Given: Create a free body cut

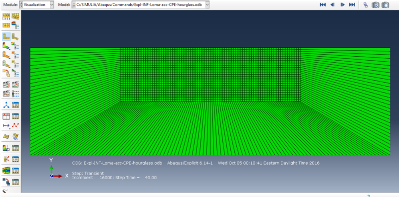Looking at the screenshot, I should (x=6, y=159).
